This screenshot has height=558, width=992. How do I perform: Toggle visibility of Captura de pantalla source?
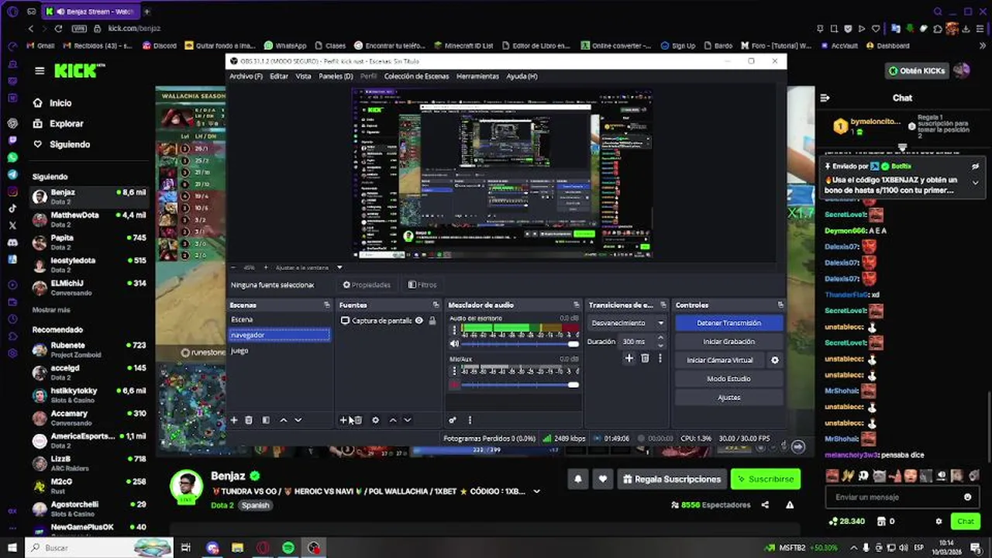pos(418,321)
